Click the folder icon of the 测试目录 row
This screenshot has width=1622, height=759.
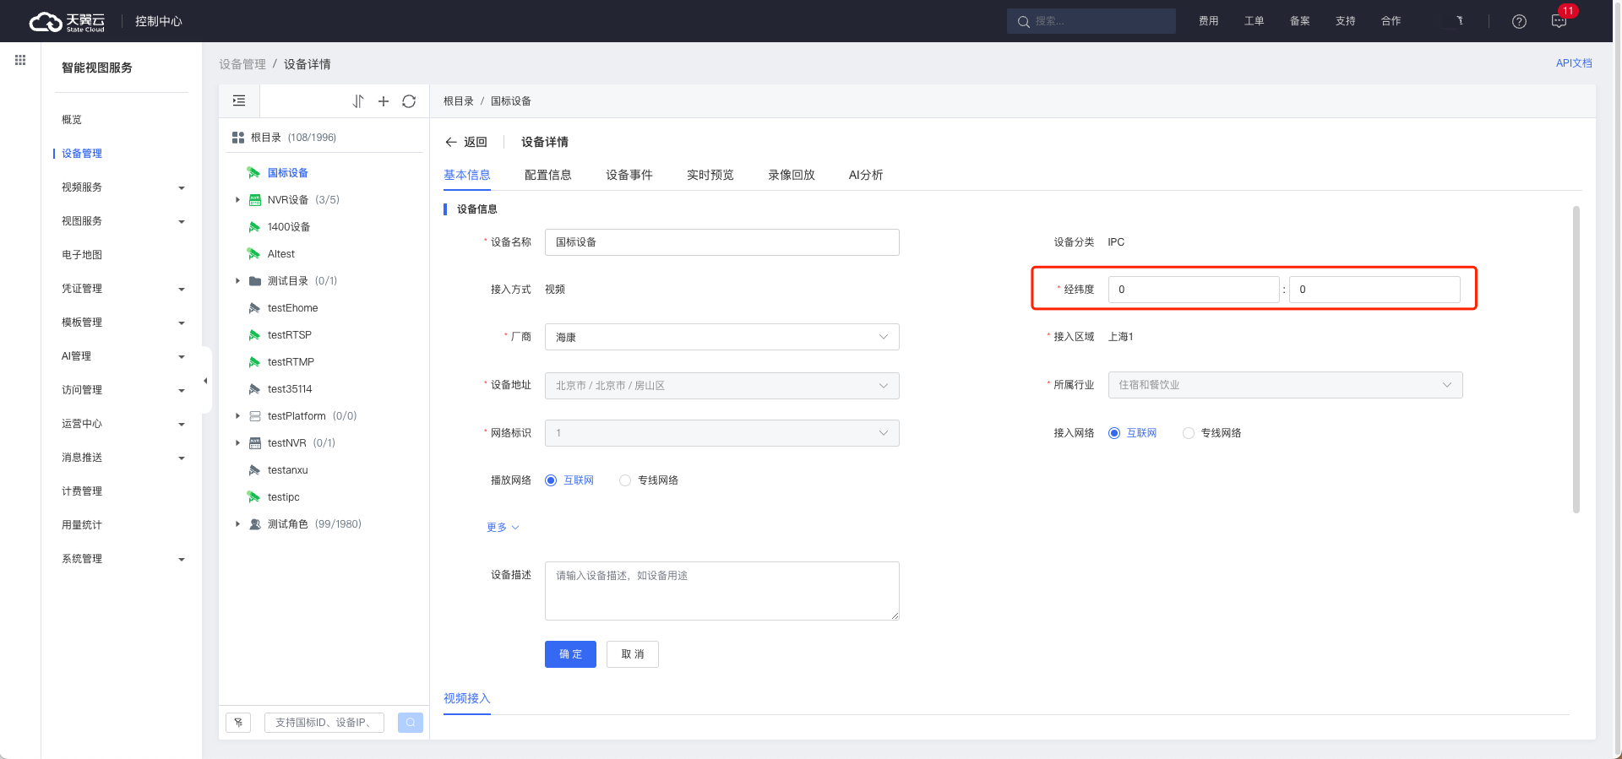point(255,281)
